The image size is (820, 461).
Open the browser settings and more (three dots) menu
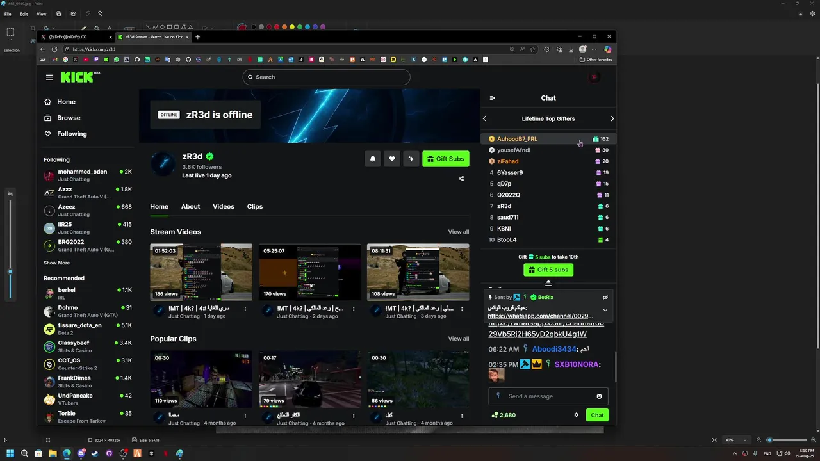(x=594, y=49)
